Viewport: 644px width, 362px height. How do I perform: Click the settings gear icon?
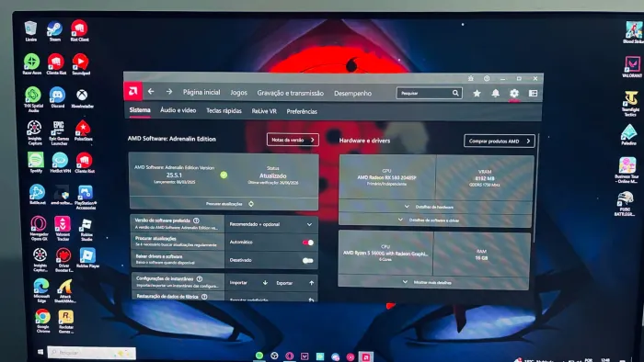pyautogui.click(x=514, y=94)
